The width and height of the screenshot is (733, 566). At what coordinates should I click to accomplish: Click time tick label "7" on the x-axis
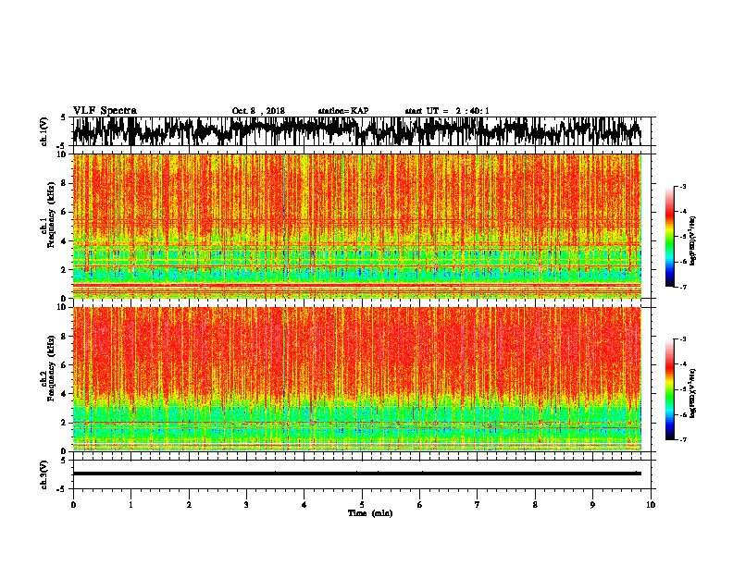click(x=478, y=505)
